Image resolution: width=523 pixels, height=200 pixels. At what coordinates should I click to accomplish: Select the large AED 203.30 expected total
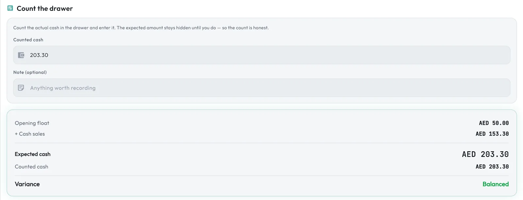click(x=485, y=154)
